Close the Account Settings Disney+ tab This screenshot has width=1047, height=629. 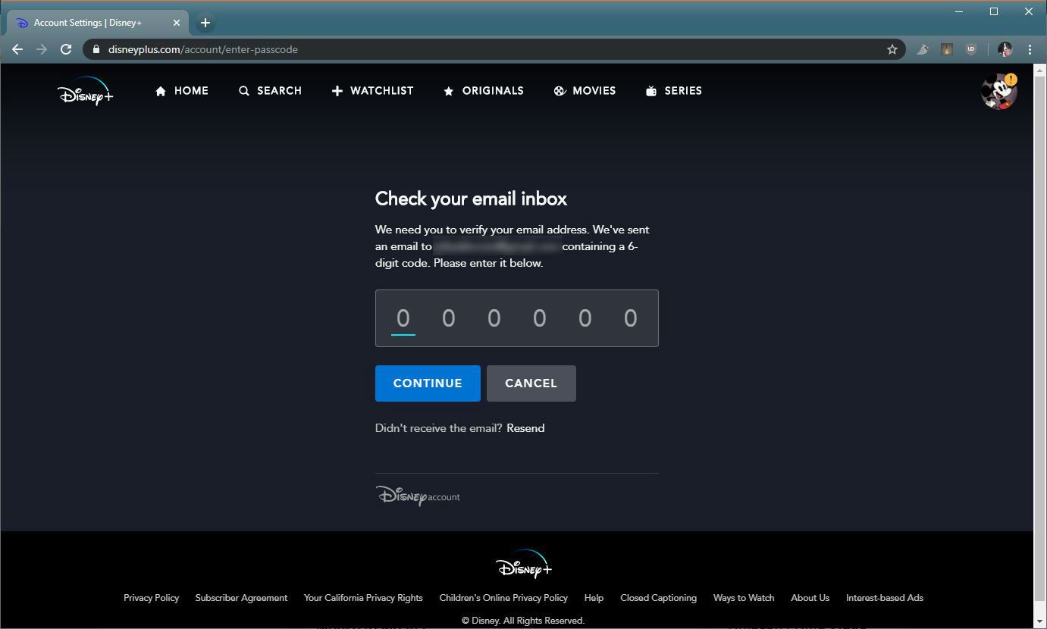pos(177,23)
